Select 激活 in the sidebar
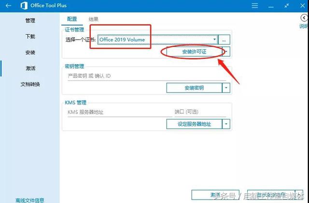Viewport: 309px width, 203px height. pos(30,68)
